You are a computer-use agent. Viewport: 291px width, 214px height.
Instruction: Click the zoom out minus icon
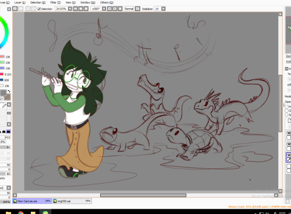click(x=76, y=9)
